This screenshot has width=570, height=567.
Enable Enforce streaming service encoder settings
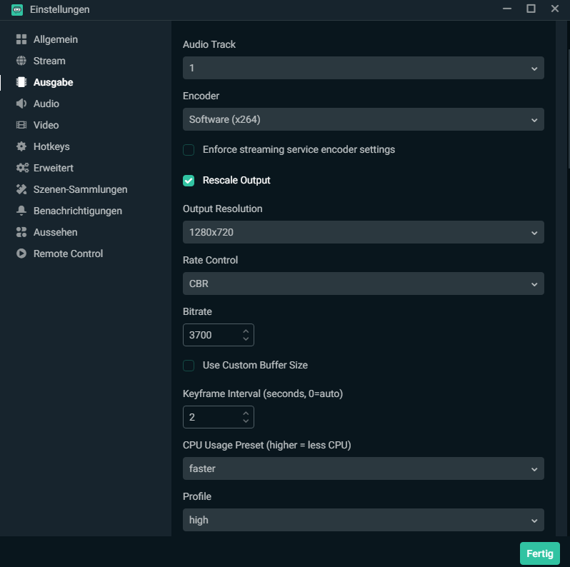(189, 150)
